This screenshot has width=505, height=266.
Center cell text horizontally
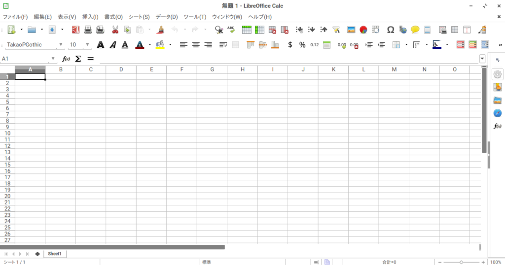coord(196,45)
